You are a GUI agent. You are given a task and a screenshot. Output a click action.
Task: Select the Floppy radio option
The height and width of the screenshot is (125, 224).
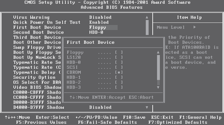119,52
